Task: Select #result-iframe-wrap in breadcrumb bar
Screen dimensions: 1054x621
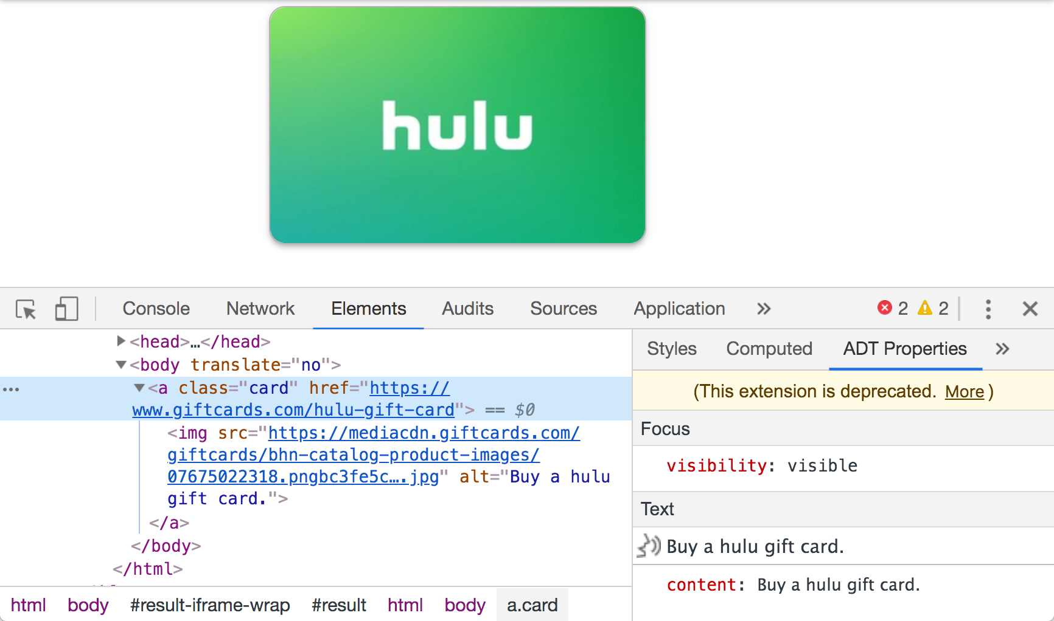Action: tap(209, 605)
